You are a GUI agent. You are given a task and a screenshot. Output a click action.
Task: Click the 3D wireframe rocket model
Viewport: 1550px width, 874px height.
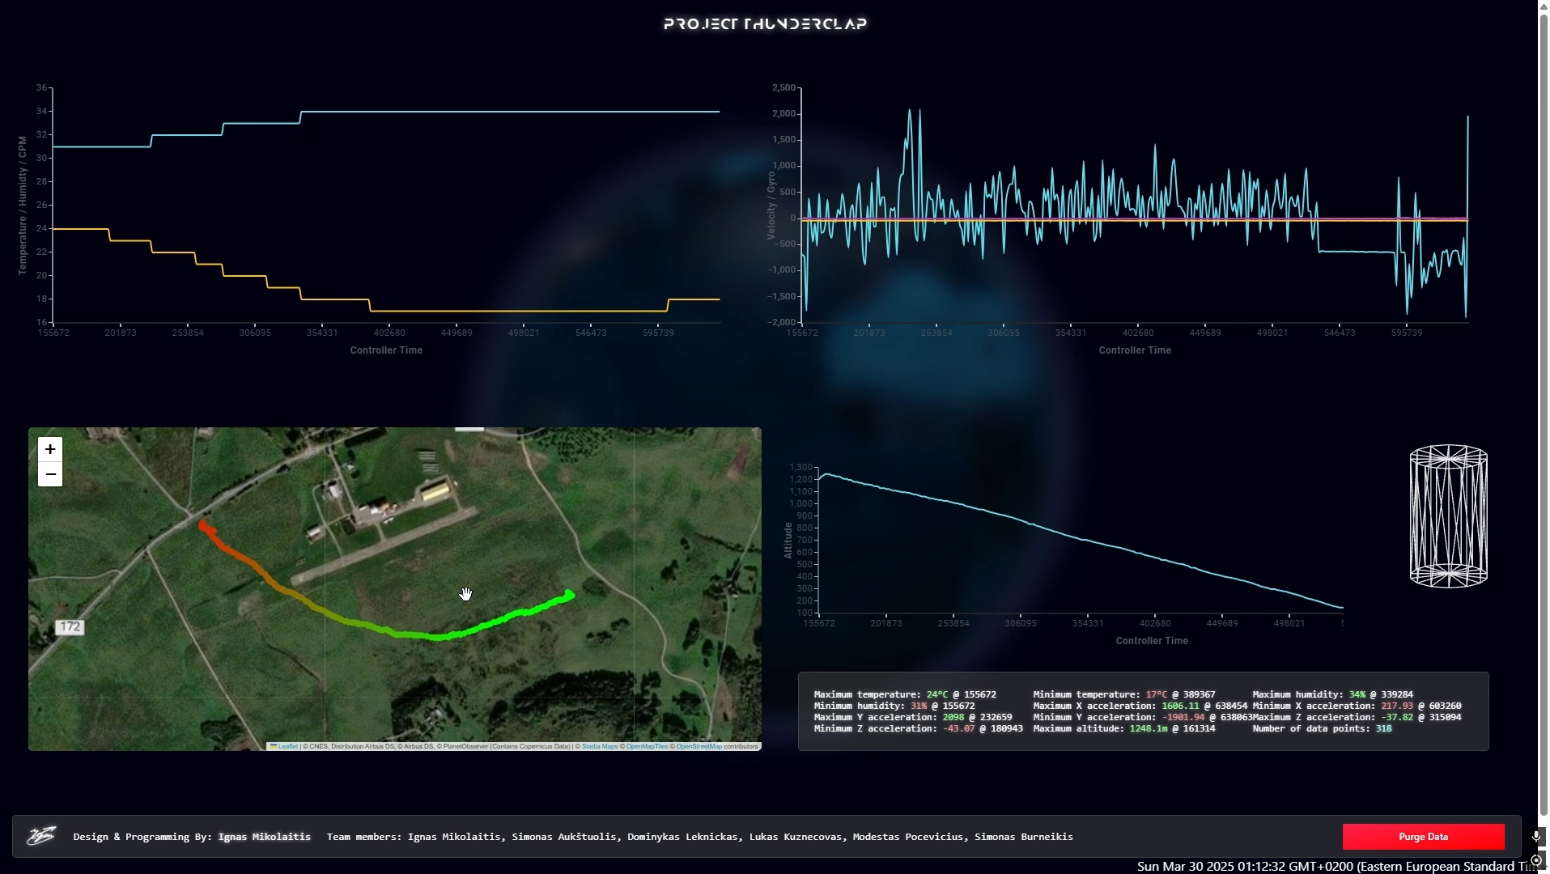[x=1447, y=515]
